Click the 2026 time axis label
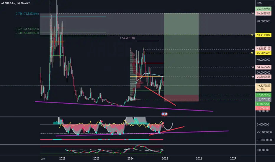Screen dimensions: 275x162 [199, 158]
